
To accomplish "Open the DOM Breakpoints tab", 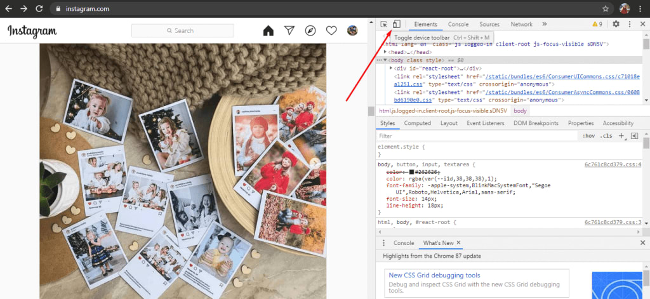I will tap(536, 123).
